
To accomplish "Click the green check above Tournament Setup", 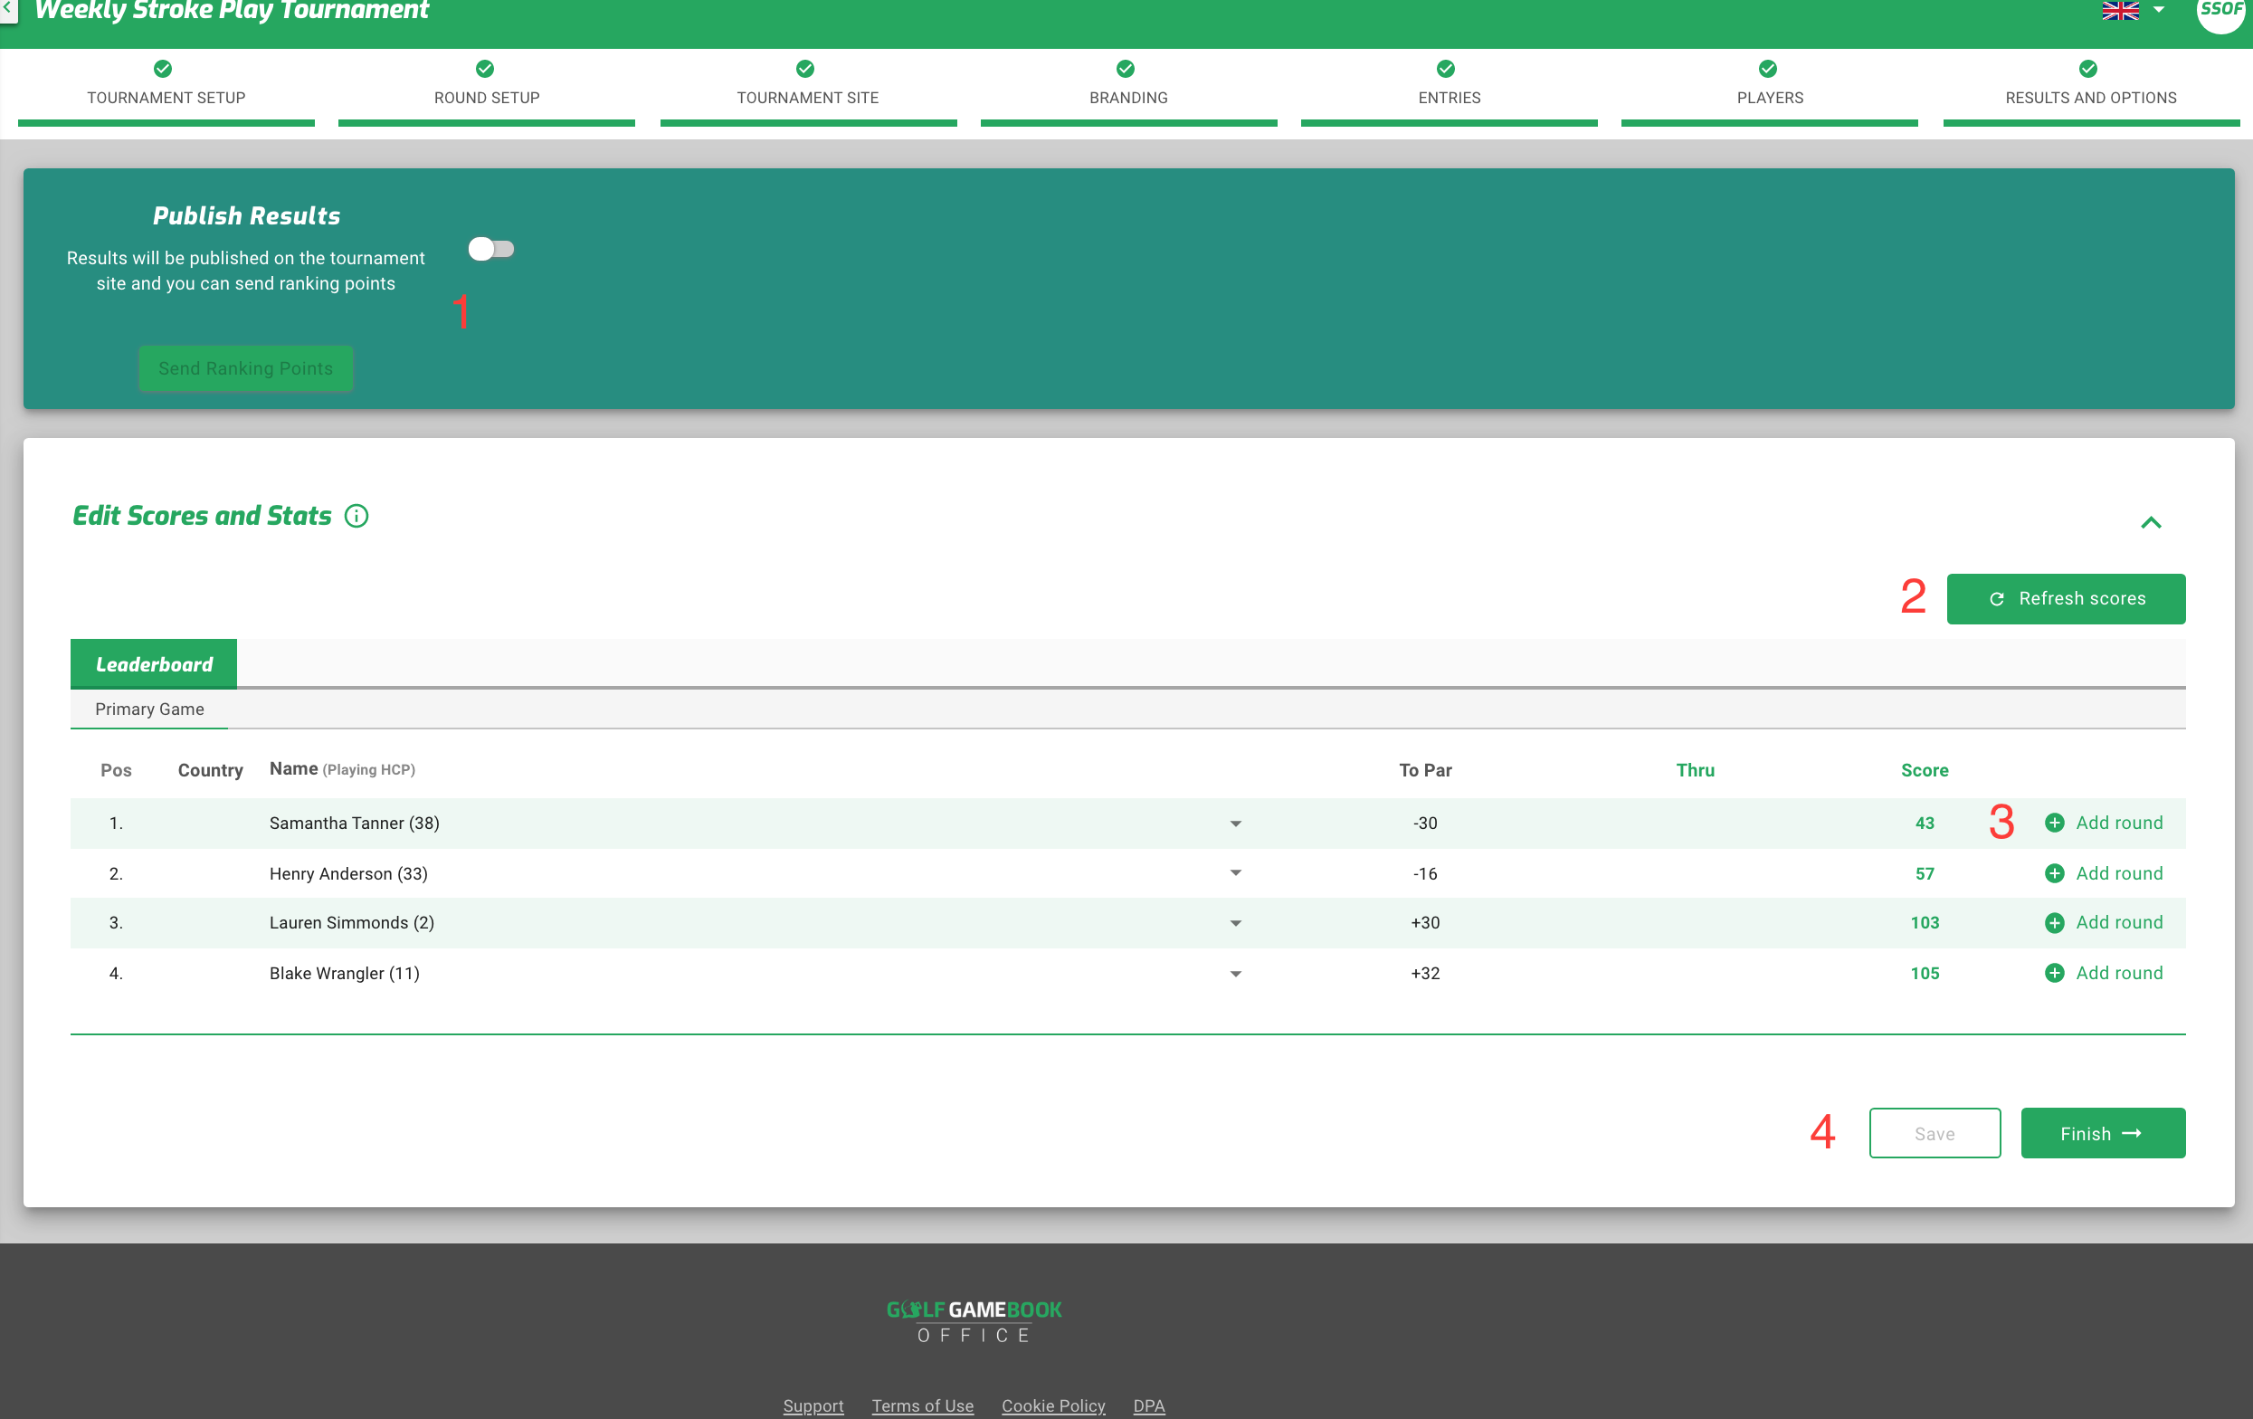I will click(x=163, y=69).
